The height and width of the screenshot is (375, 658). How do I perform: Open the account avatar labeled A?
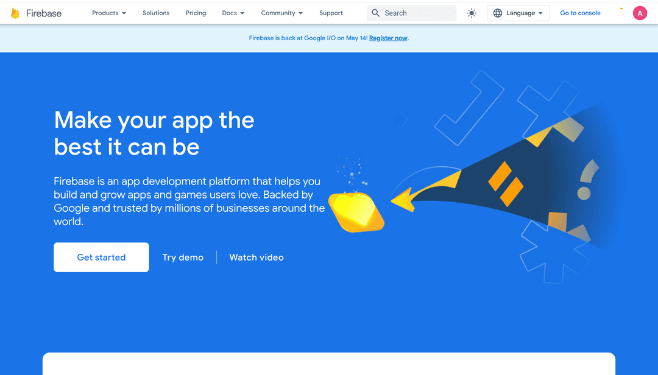640,13
